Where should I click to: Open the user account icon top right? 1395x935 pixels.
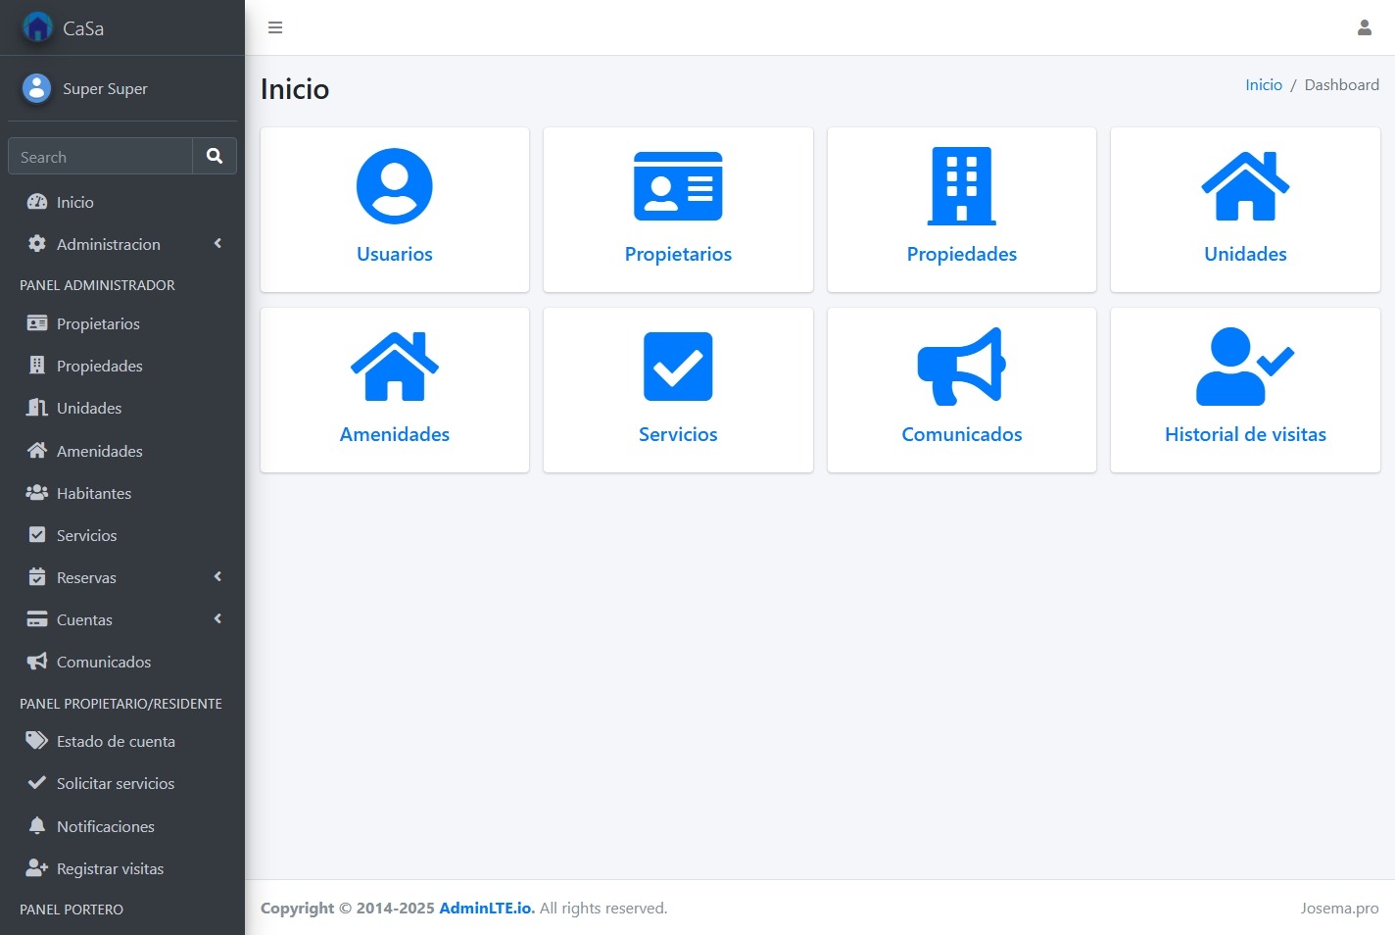click(1365, 27)
